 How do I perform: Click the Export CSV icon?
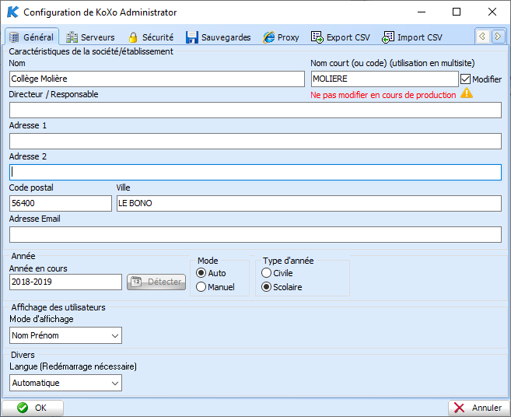pyautogui.click(x=317, y=37)
